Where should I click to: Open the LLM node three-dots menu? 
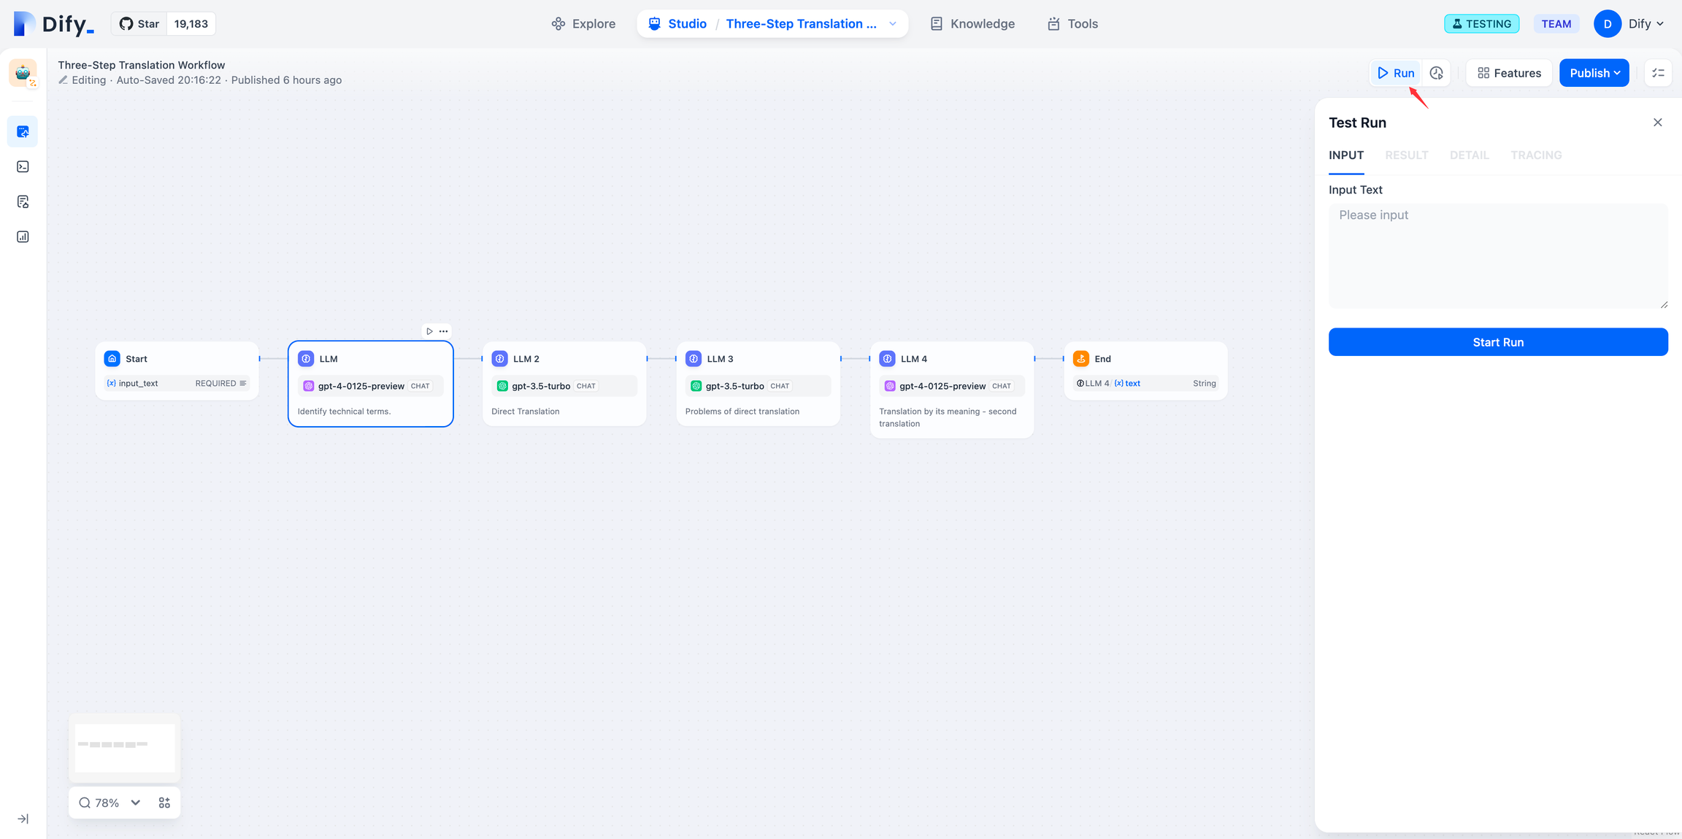click(444, 331)
